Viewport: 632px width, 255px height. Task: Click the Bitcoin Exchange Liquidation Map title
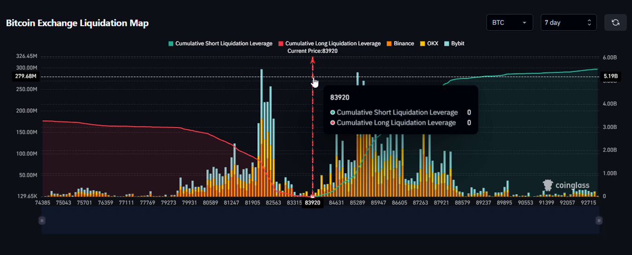[77, 23]
